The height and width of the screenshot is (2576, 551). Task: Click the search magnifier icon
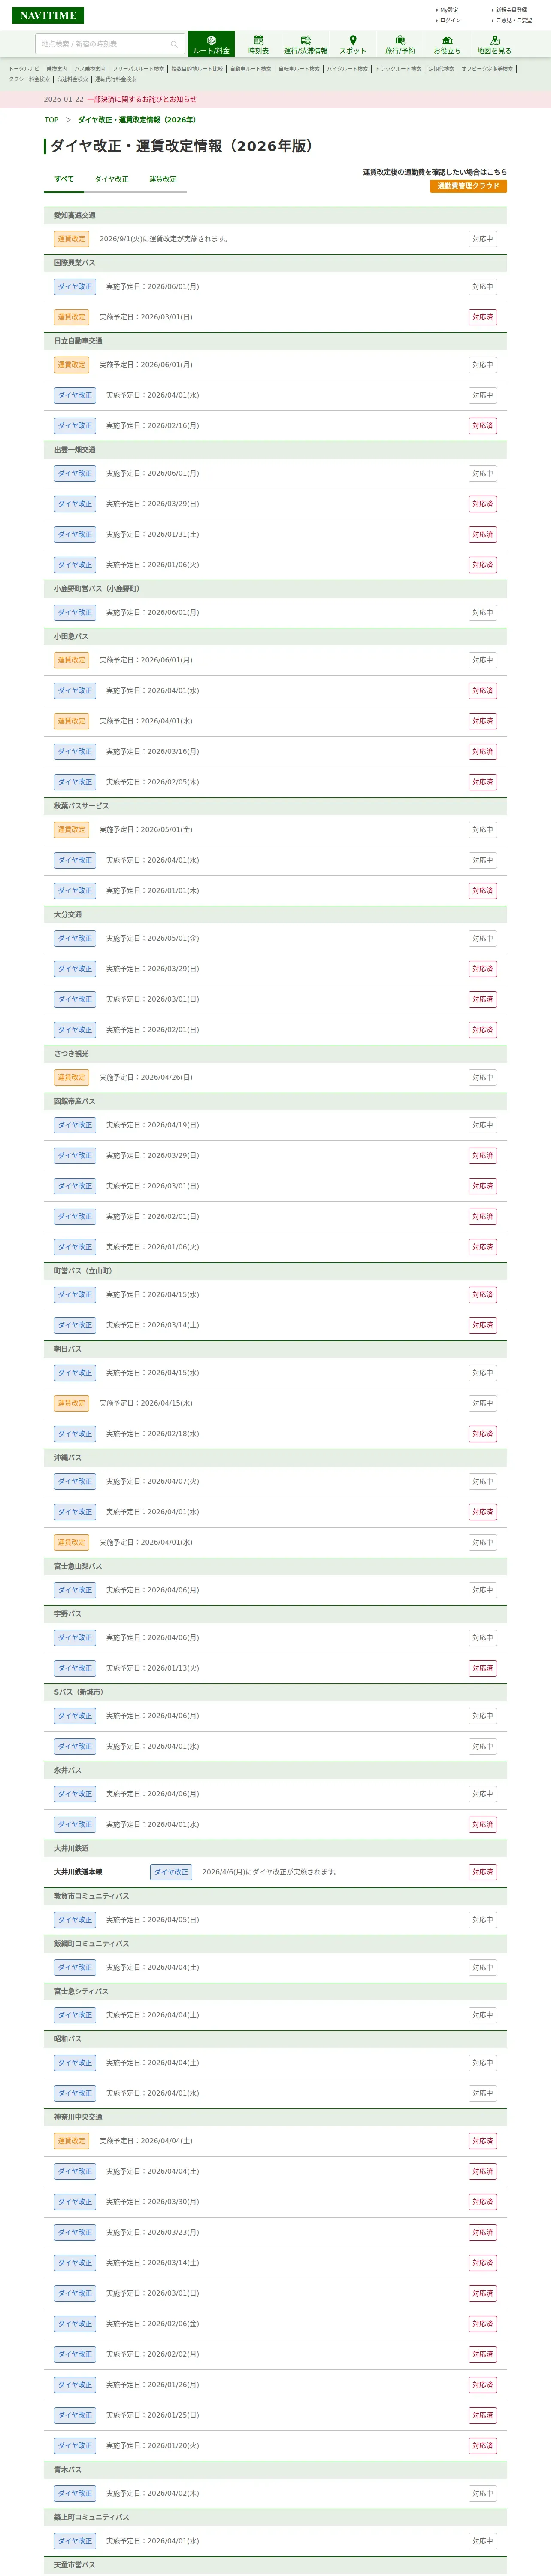[x=174, y=44]
